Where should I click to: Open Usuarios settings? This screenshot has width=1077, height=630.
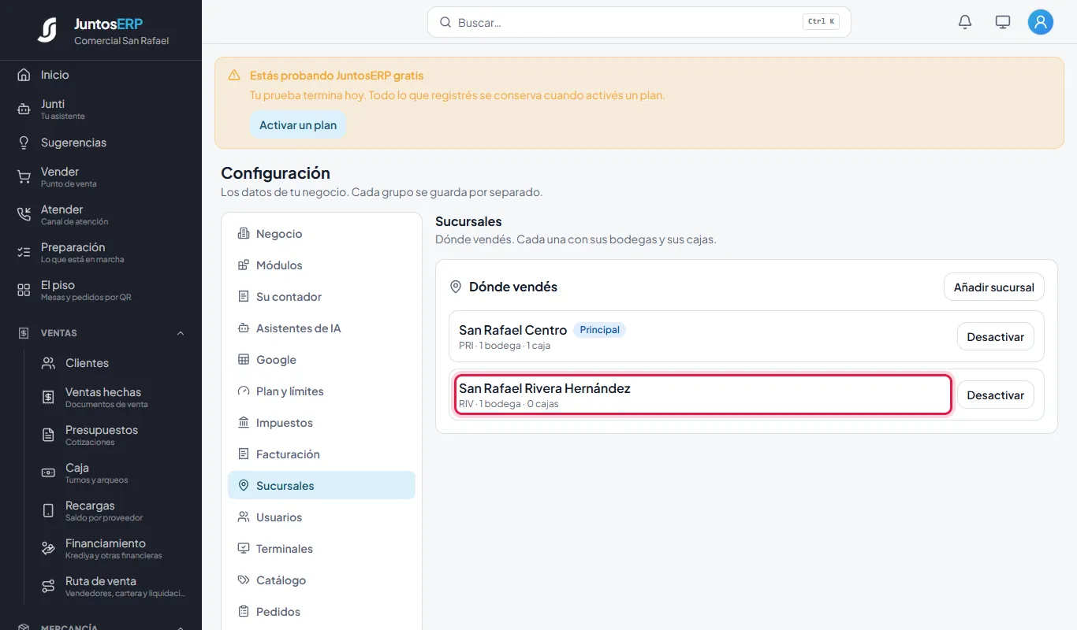click(322, 517)
